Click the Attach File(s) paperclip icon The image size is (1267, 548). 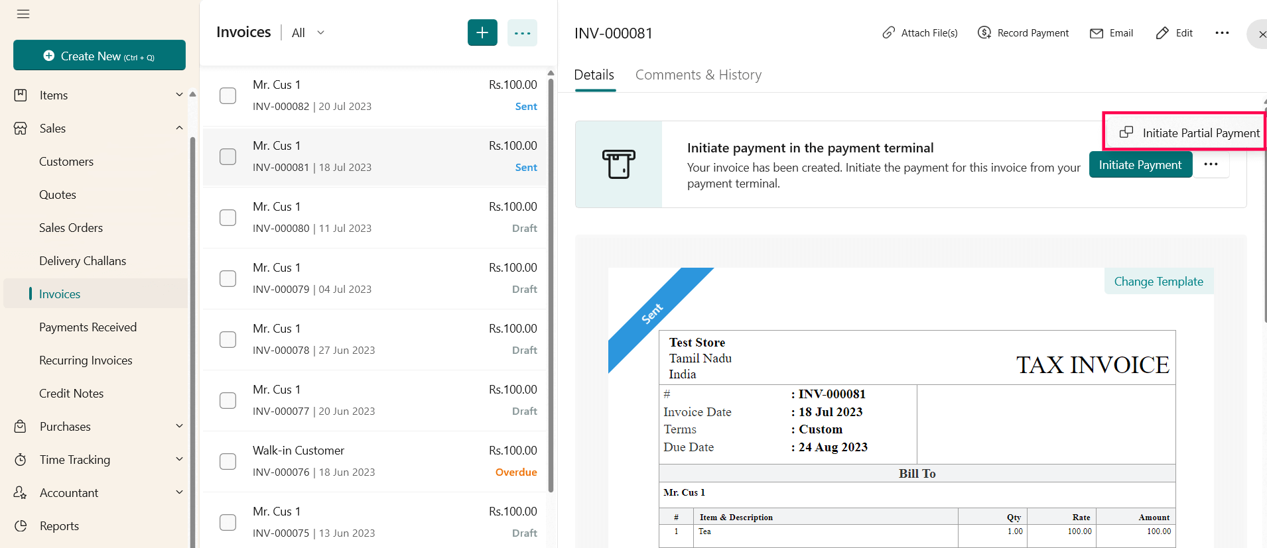[888, 33]
